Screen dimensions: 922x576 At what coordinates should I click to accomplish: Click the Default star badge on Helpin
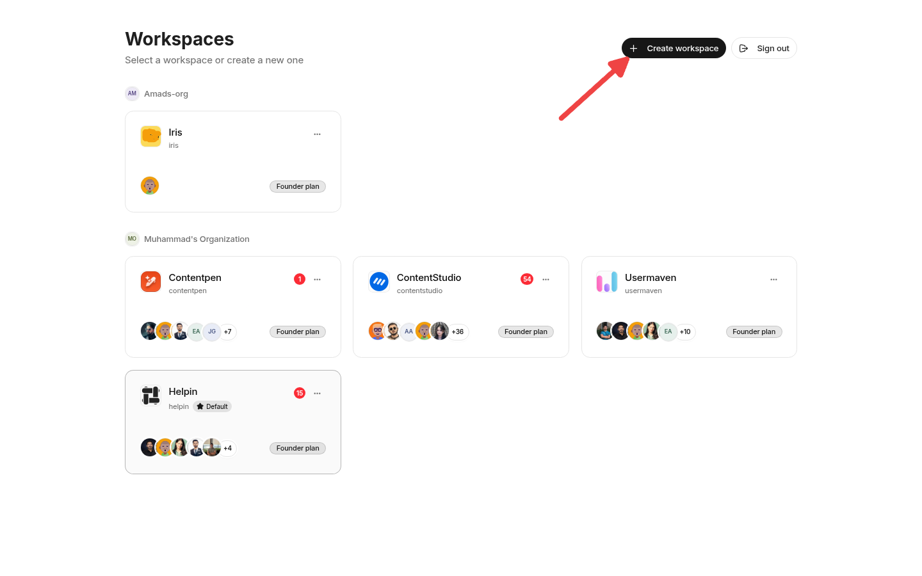tap(212, 406)
